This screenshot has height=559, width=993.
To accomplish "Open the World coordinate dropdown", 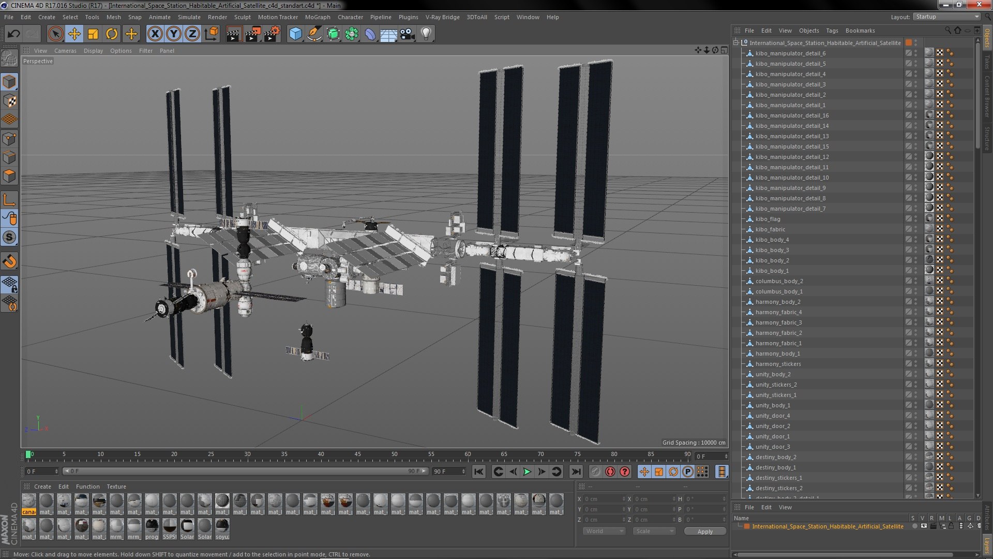I will tap(604, 531).
